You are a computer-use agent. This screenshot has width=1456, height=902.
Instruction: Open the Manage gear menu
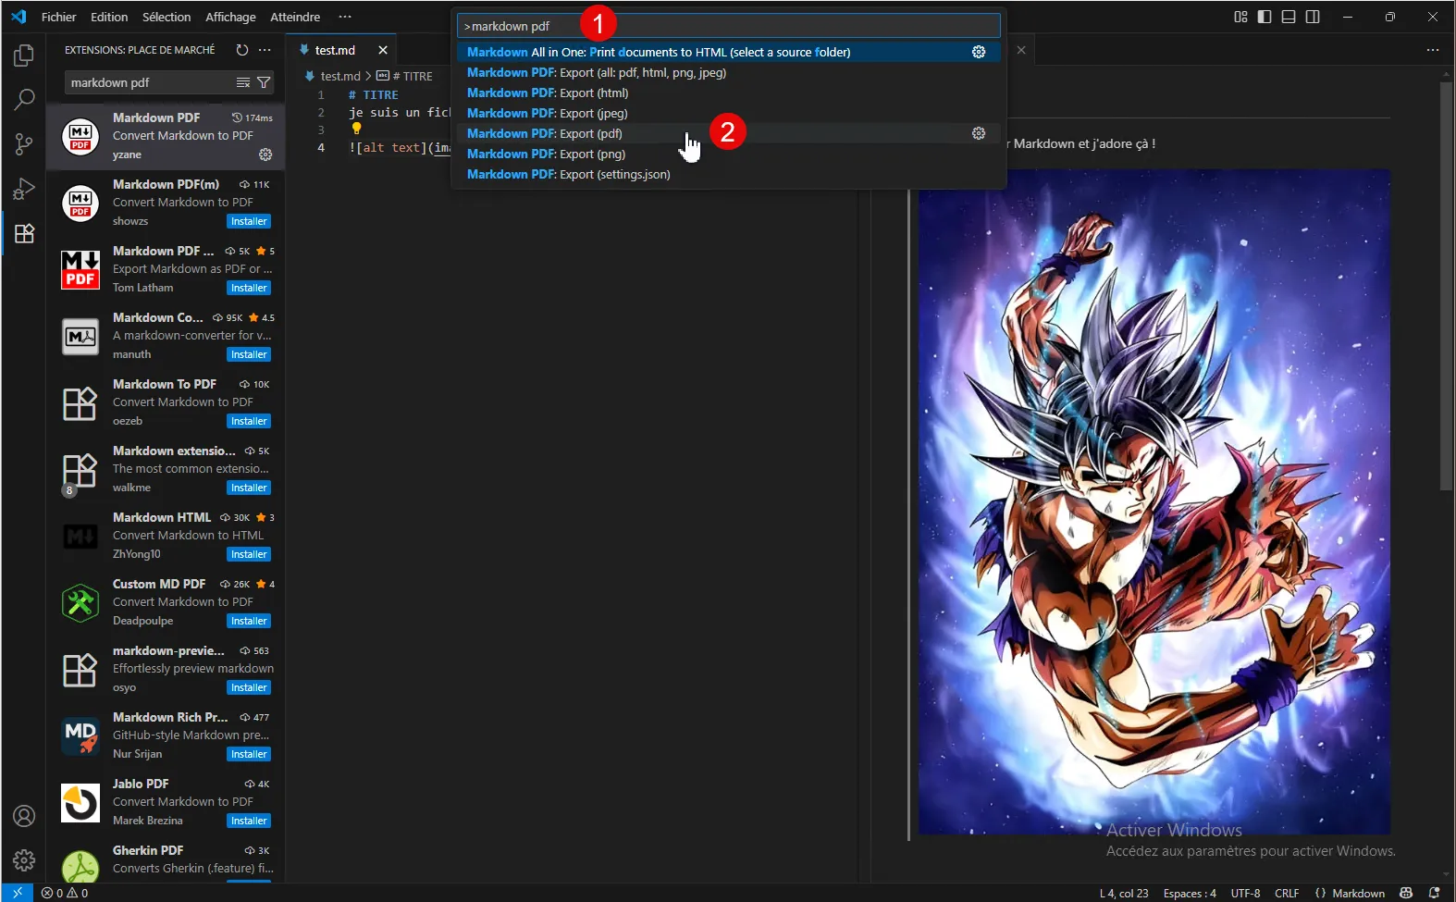[24, 860]
